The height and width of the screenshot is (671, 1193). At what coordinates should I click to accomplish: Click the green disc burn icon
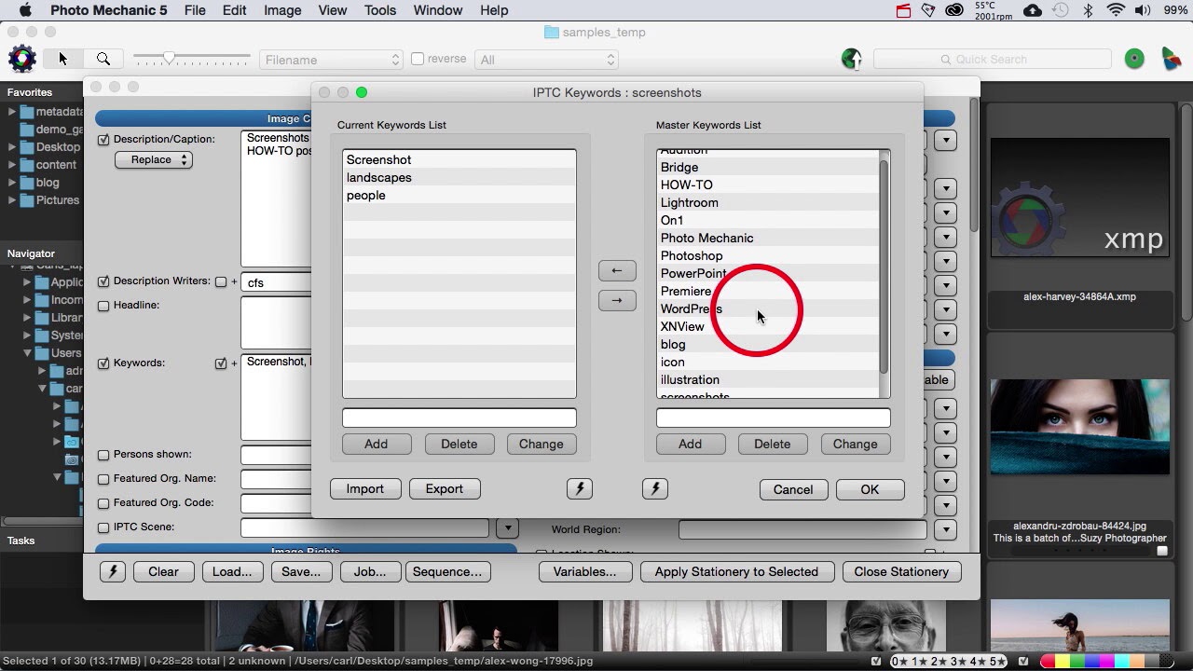(1134, 59)
